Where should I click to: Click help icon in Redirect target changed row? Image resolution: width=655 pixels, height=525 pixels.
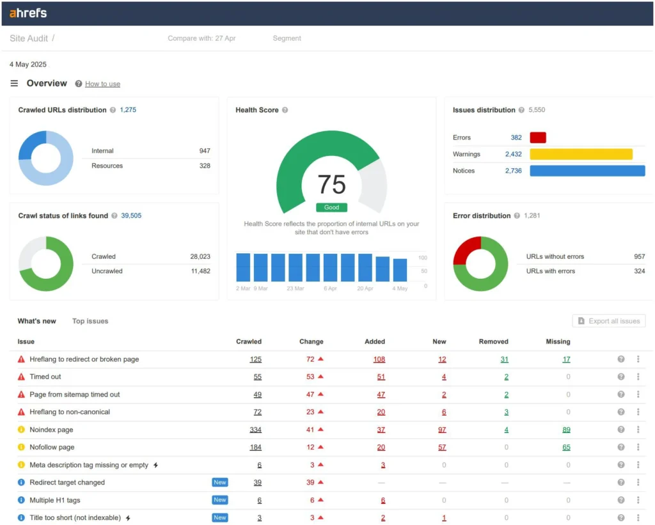tap(621, 482)
